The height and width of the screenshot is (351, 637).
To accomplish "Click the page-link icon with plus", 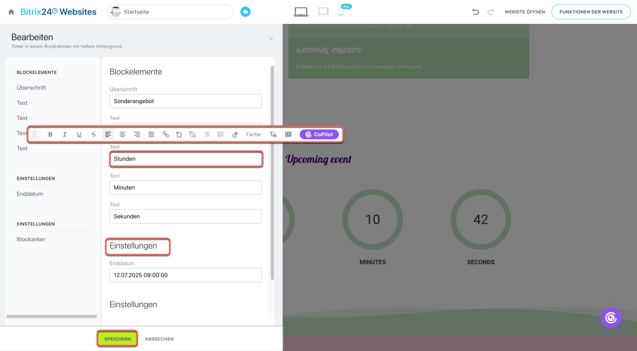I will [179, 134].
